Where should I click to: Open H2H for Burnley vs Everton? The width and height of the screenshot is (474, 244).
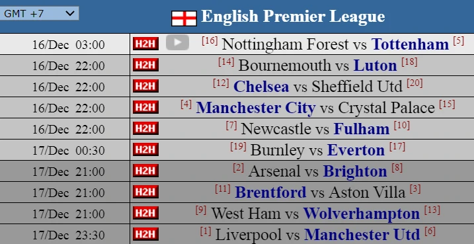[145, 150]
